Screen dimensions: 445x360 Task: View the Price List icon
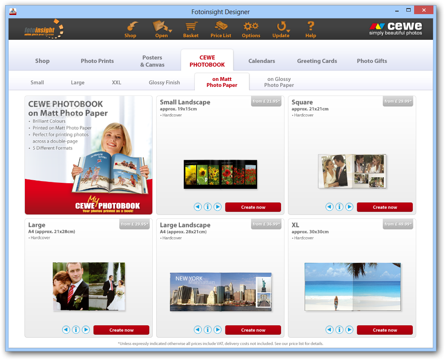click(221, 30)
